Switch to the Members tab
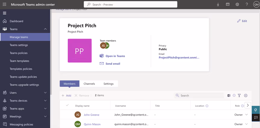The height and width of the screenshot is (128, 260). coord(70,84)
